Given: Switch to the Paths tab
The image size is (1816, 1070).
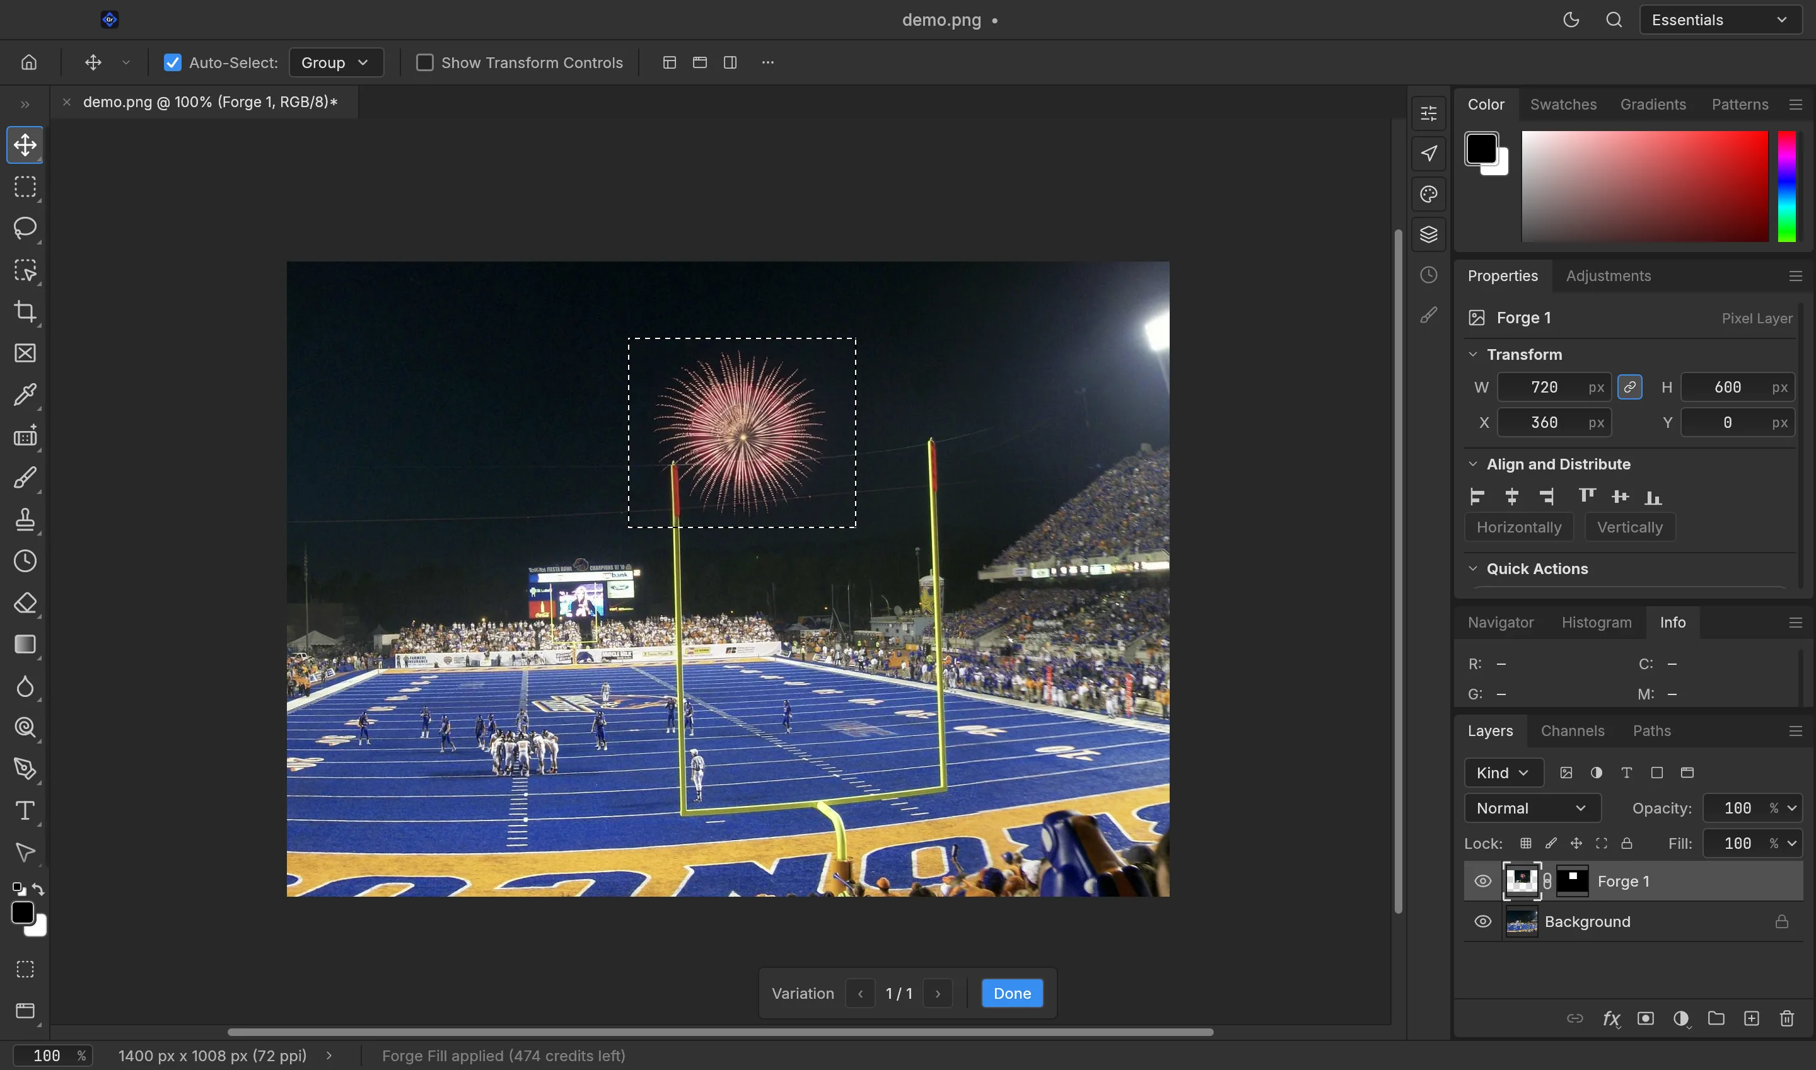Looking at the screenshot, I should click(1651, 731).
